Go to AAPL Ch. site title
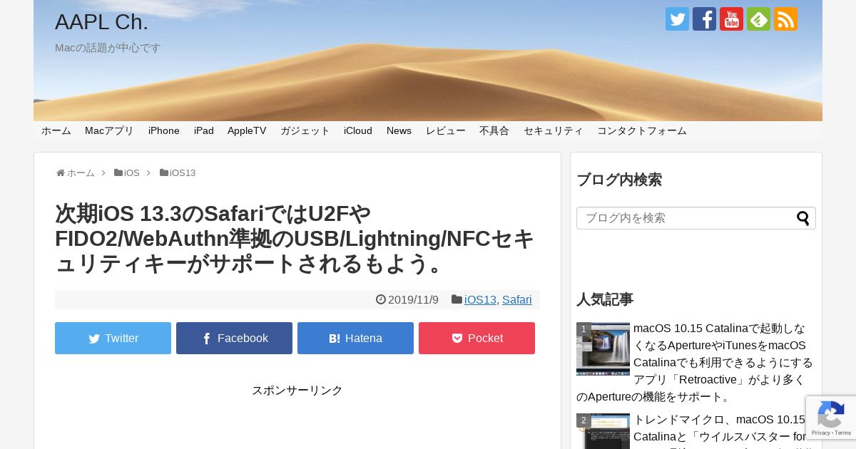 [x=101, y=22]
